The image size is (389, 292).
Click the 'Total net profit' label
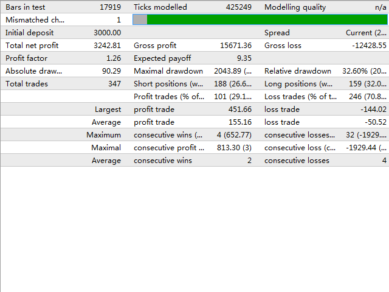tap(32, 46)
